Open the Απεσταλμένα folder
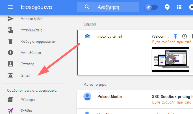193x114 pixels. tap(32, 19)
